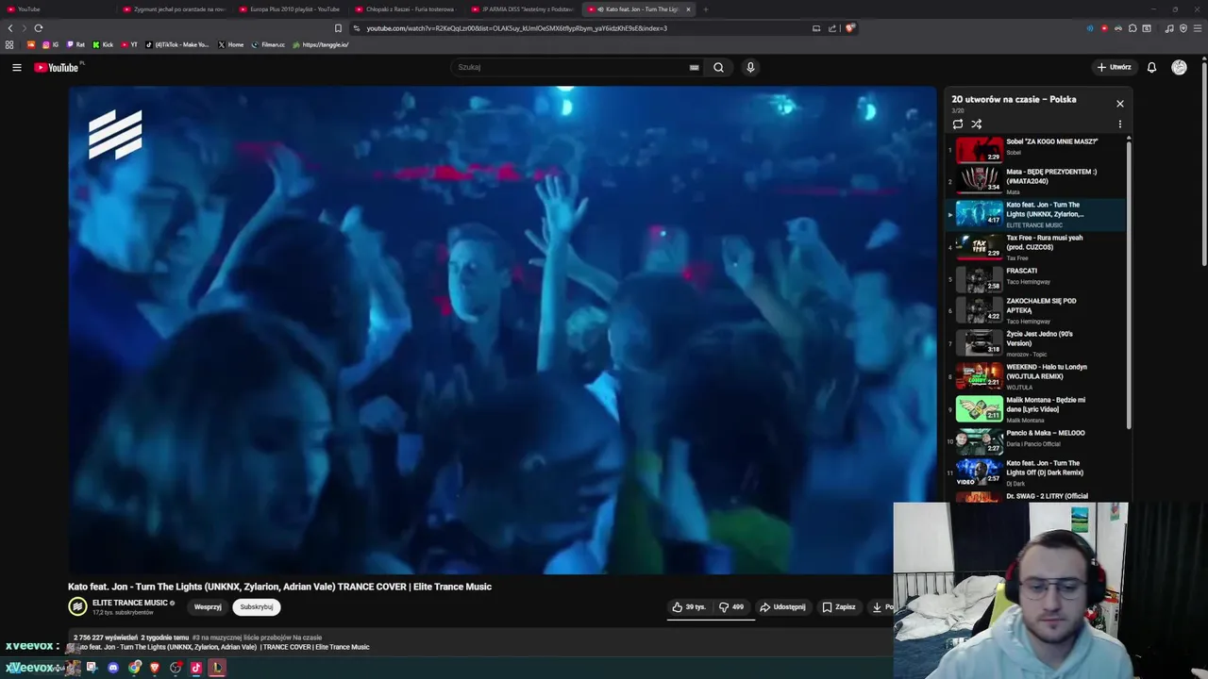Open the tanggle.io bookmark
This screenshot has width=1208, height=679.
pos(321,44)
